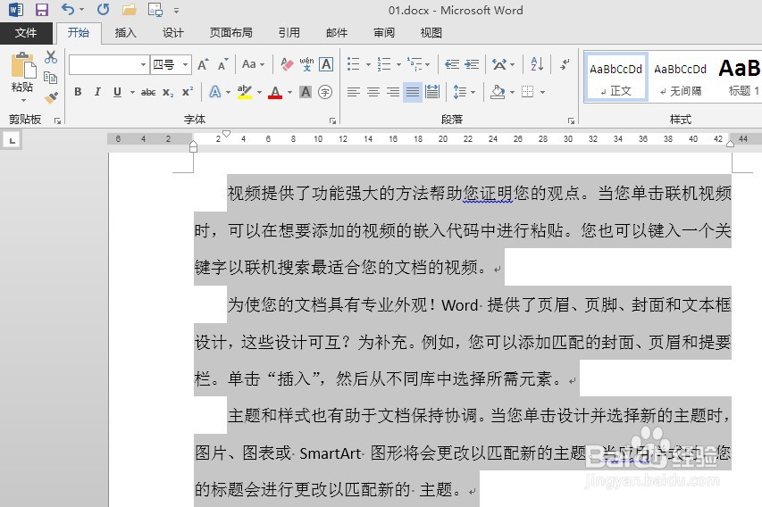
Task: Toggle underline formatting
Action: pos(117,92)
